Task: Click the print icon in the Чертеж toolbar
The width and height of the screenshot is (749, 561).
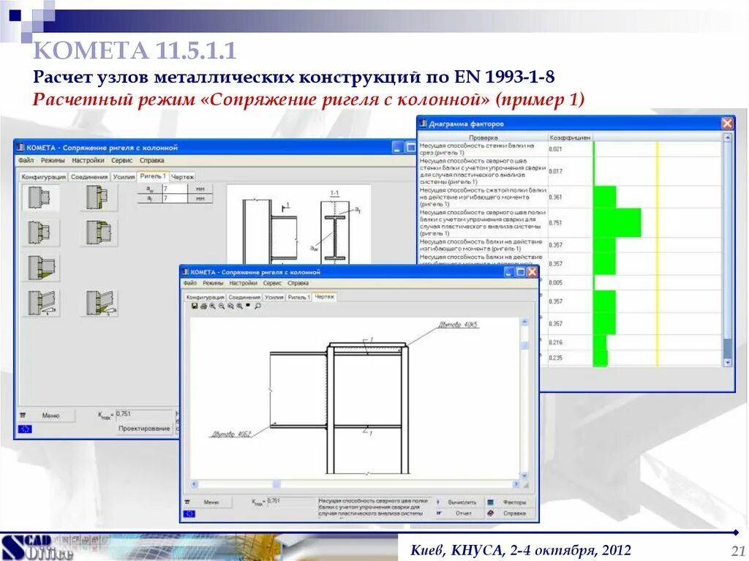Action: tap(203, 306)
